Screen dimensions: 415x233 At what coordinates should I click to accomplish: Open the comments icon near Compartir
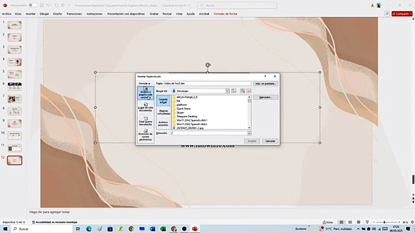[387, 14]
